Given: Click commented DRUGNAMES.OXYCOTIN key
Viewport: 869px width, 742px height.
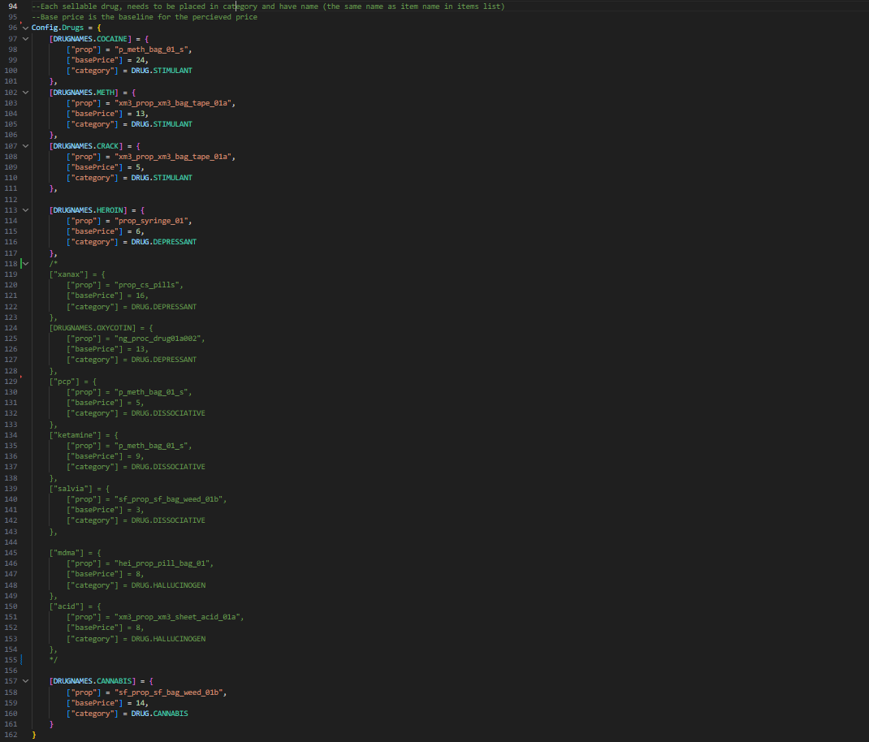Looking at the screenshot, I should point(93,328).
